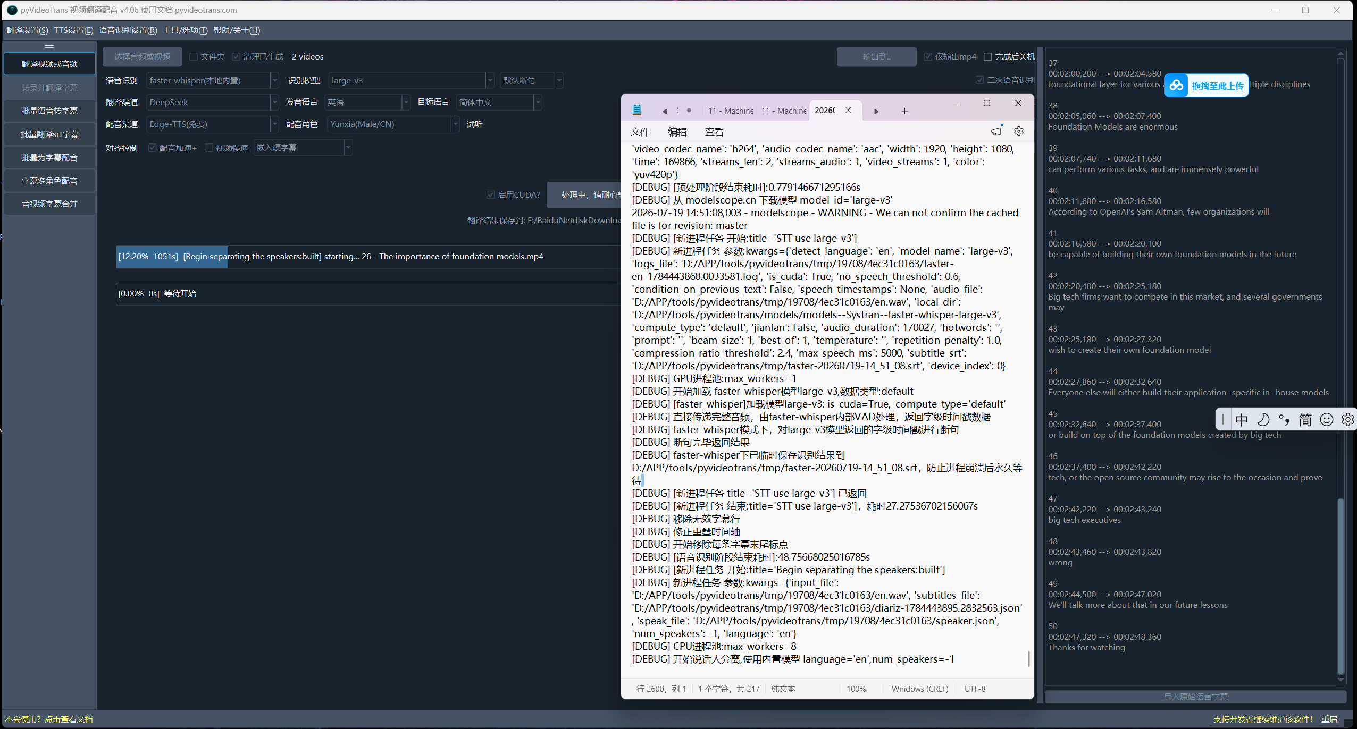Click the 试听 button
The image size is (1357, 729).
(x=474, y=124)
